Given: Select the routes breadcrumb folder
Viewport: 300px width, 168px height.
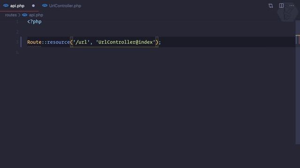Looking at the screenshot, I should [x=11, y=15].
